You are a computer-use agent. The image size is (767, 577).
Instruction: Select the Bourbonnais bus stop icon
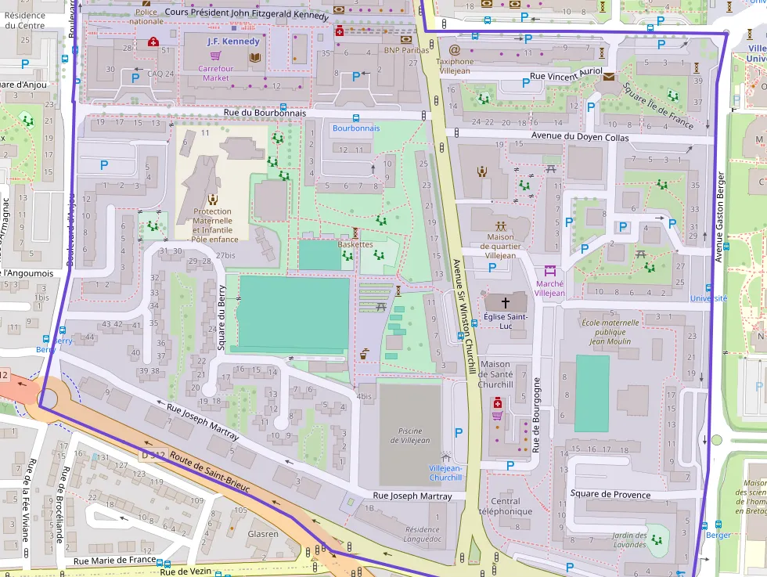tap(357, 117)
